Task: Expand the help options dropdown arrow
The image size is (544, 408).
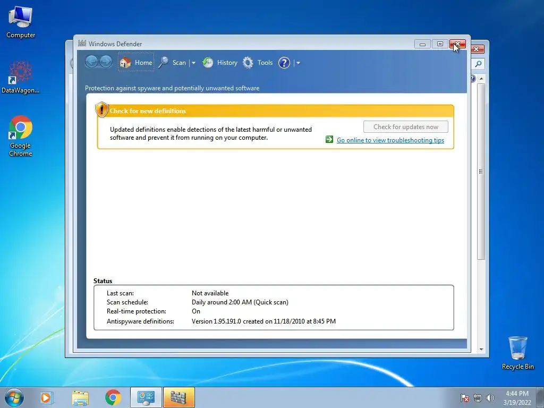Action: [x=298, y=63]
